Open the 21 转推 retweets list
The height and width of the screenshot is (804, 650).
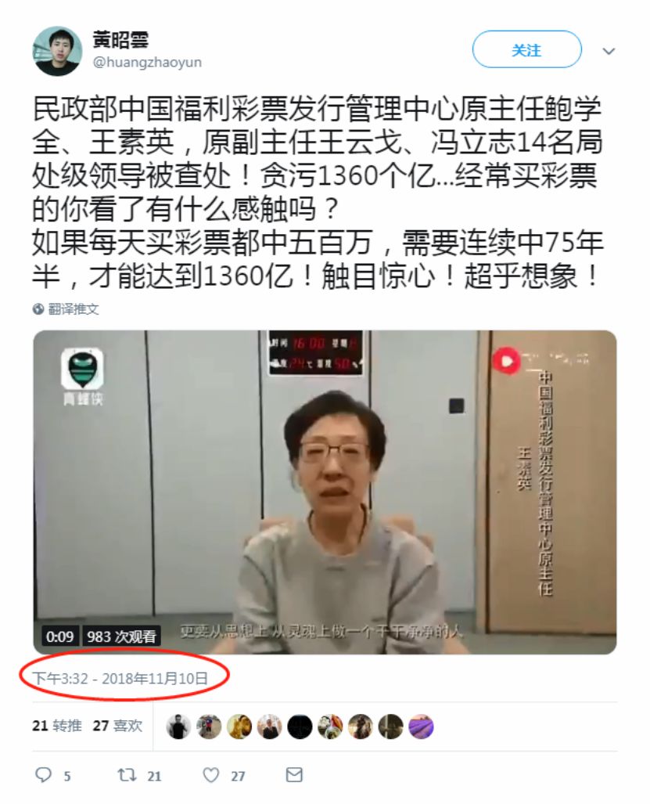tap(57, 726)
